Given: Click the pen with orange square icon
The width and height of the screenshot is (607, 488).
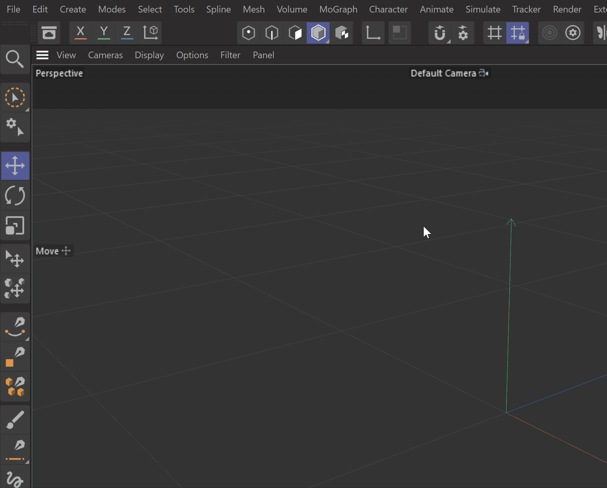Looking at the screenshot, I should [15, 357].
